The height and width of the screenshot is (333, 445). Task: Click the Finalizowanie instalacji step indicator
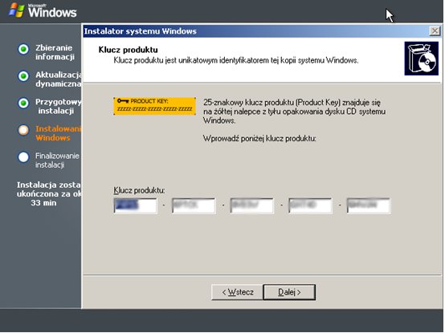point(23,157)
